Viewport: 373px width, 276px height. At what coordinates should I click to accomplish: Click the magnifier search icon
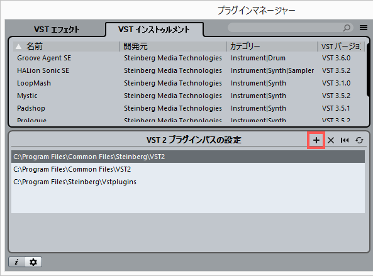pos(347,28)
